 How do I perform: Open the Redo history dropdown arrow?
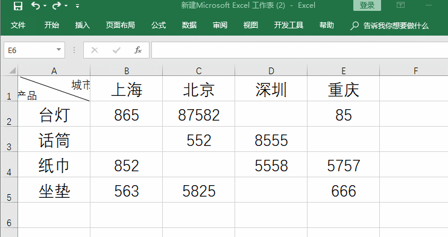(66, 5)
